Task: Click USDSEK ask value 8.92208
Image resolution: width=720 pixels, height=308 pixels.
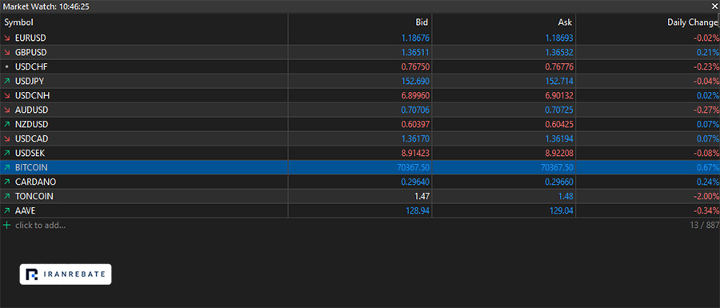Action: pyautogui.click(x=559, y=154)
